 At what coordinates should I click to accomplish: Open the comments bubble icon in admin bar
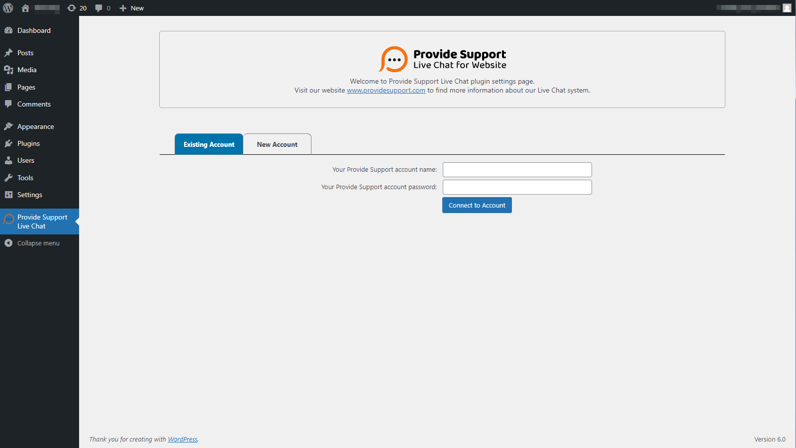[x=99, y=8]
